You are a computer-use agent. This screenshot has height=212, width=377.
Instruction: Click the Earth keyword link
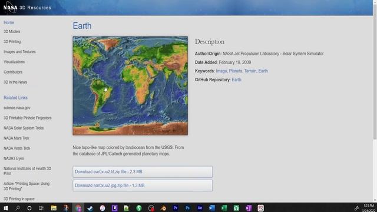click(x=263, y=71)
